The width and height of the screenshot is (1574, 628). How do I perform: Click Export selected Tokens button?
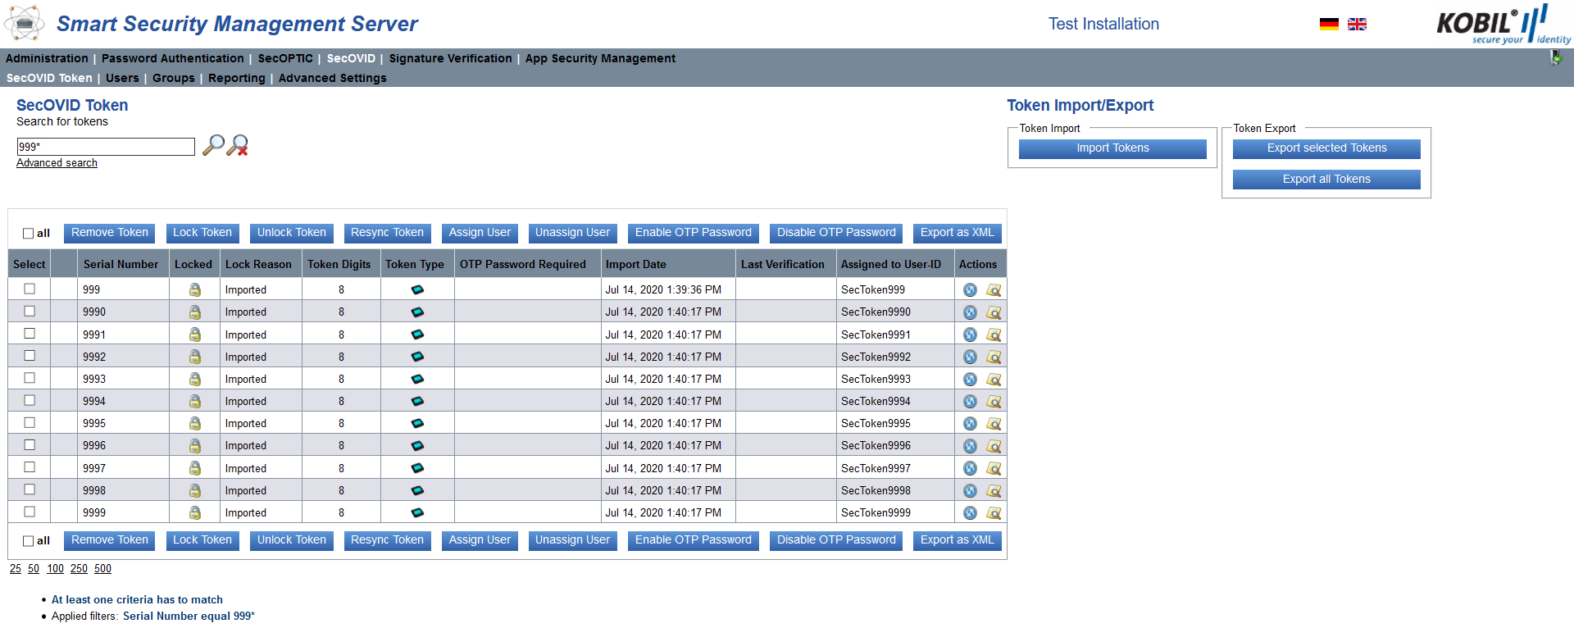1326,148
